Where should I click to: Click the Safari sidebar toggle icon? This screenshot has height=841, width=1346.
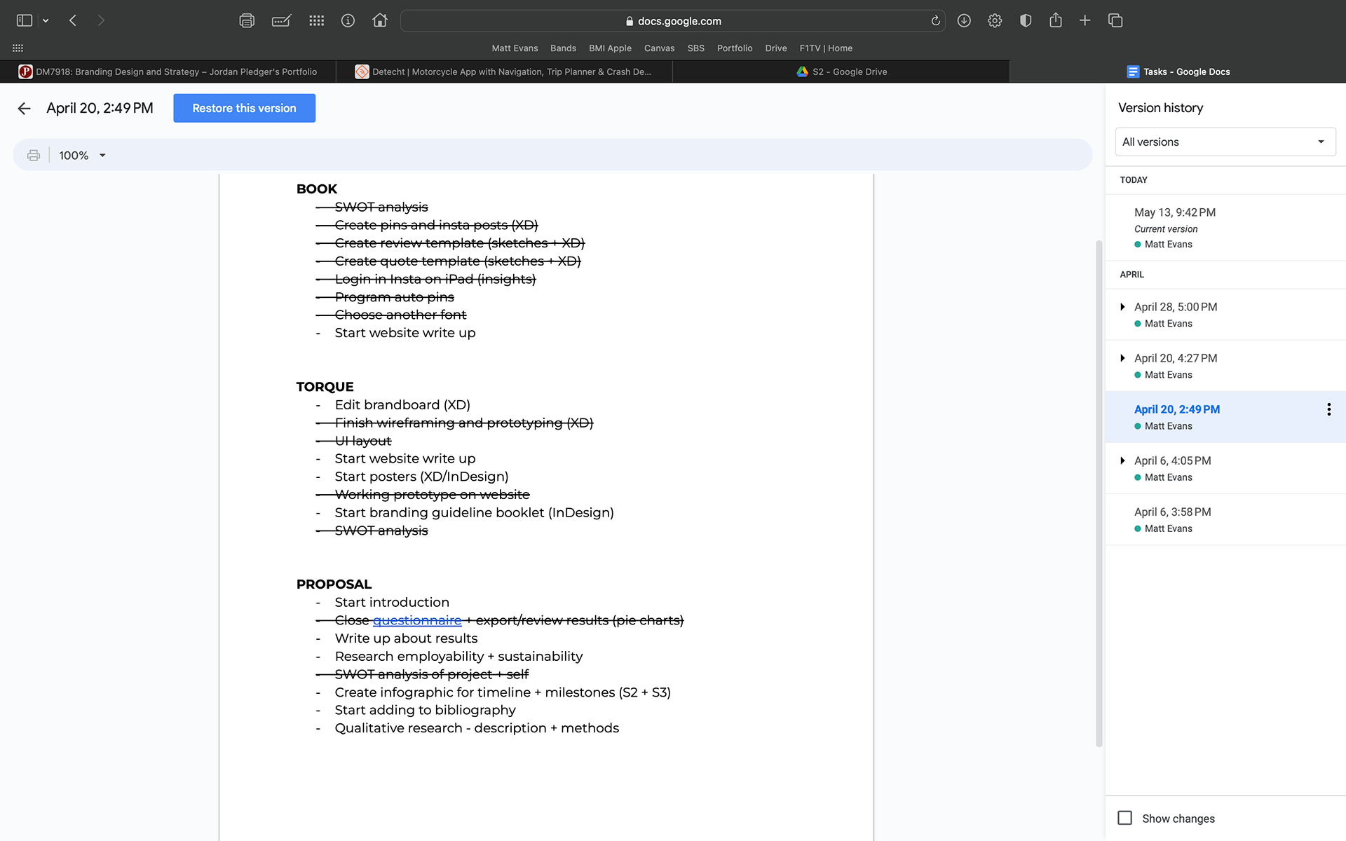[25, 20]
